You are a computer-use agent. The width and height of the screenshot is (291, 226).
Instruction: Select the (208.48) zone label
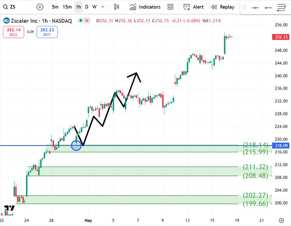pyautogui.click(x=255, y=175)
